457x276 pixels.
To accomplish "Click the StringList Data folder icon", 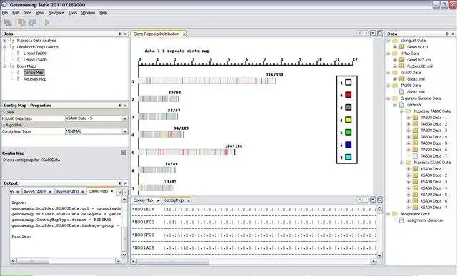I will click(x=395, y=41).
